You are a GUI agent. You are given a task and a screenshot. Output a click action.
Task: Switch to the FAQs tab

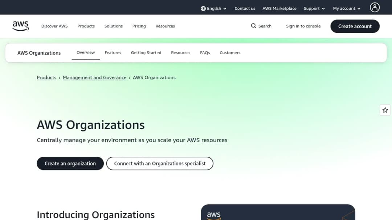pos(205,53)
